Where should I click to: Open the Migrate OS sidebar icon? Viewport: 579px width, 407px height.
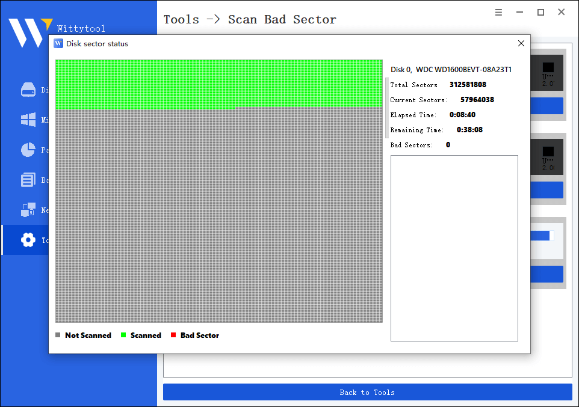tap(28, 120)
